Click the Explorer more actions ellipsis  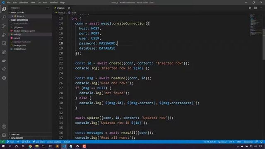[x=48, y=8]
